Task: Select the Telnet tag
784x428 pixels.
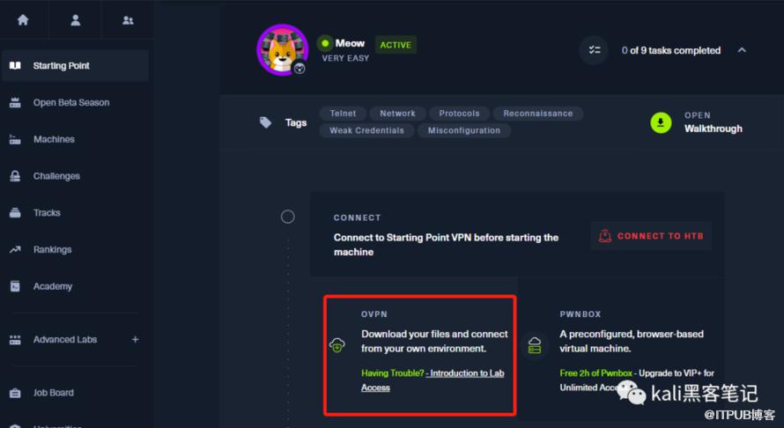Action: point(343,114)
